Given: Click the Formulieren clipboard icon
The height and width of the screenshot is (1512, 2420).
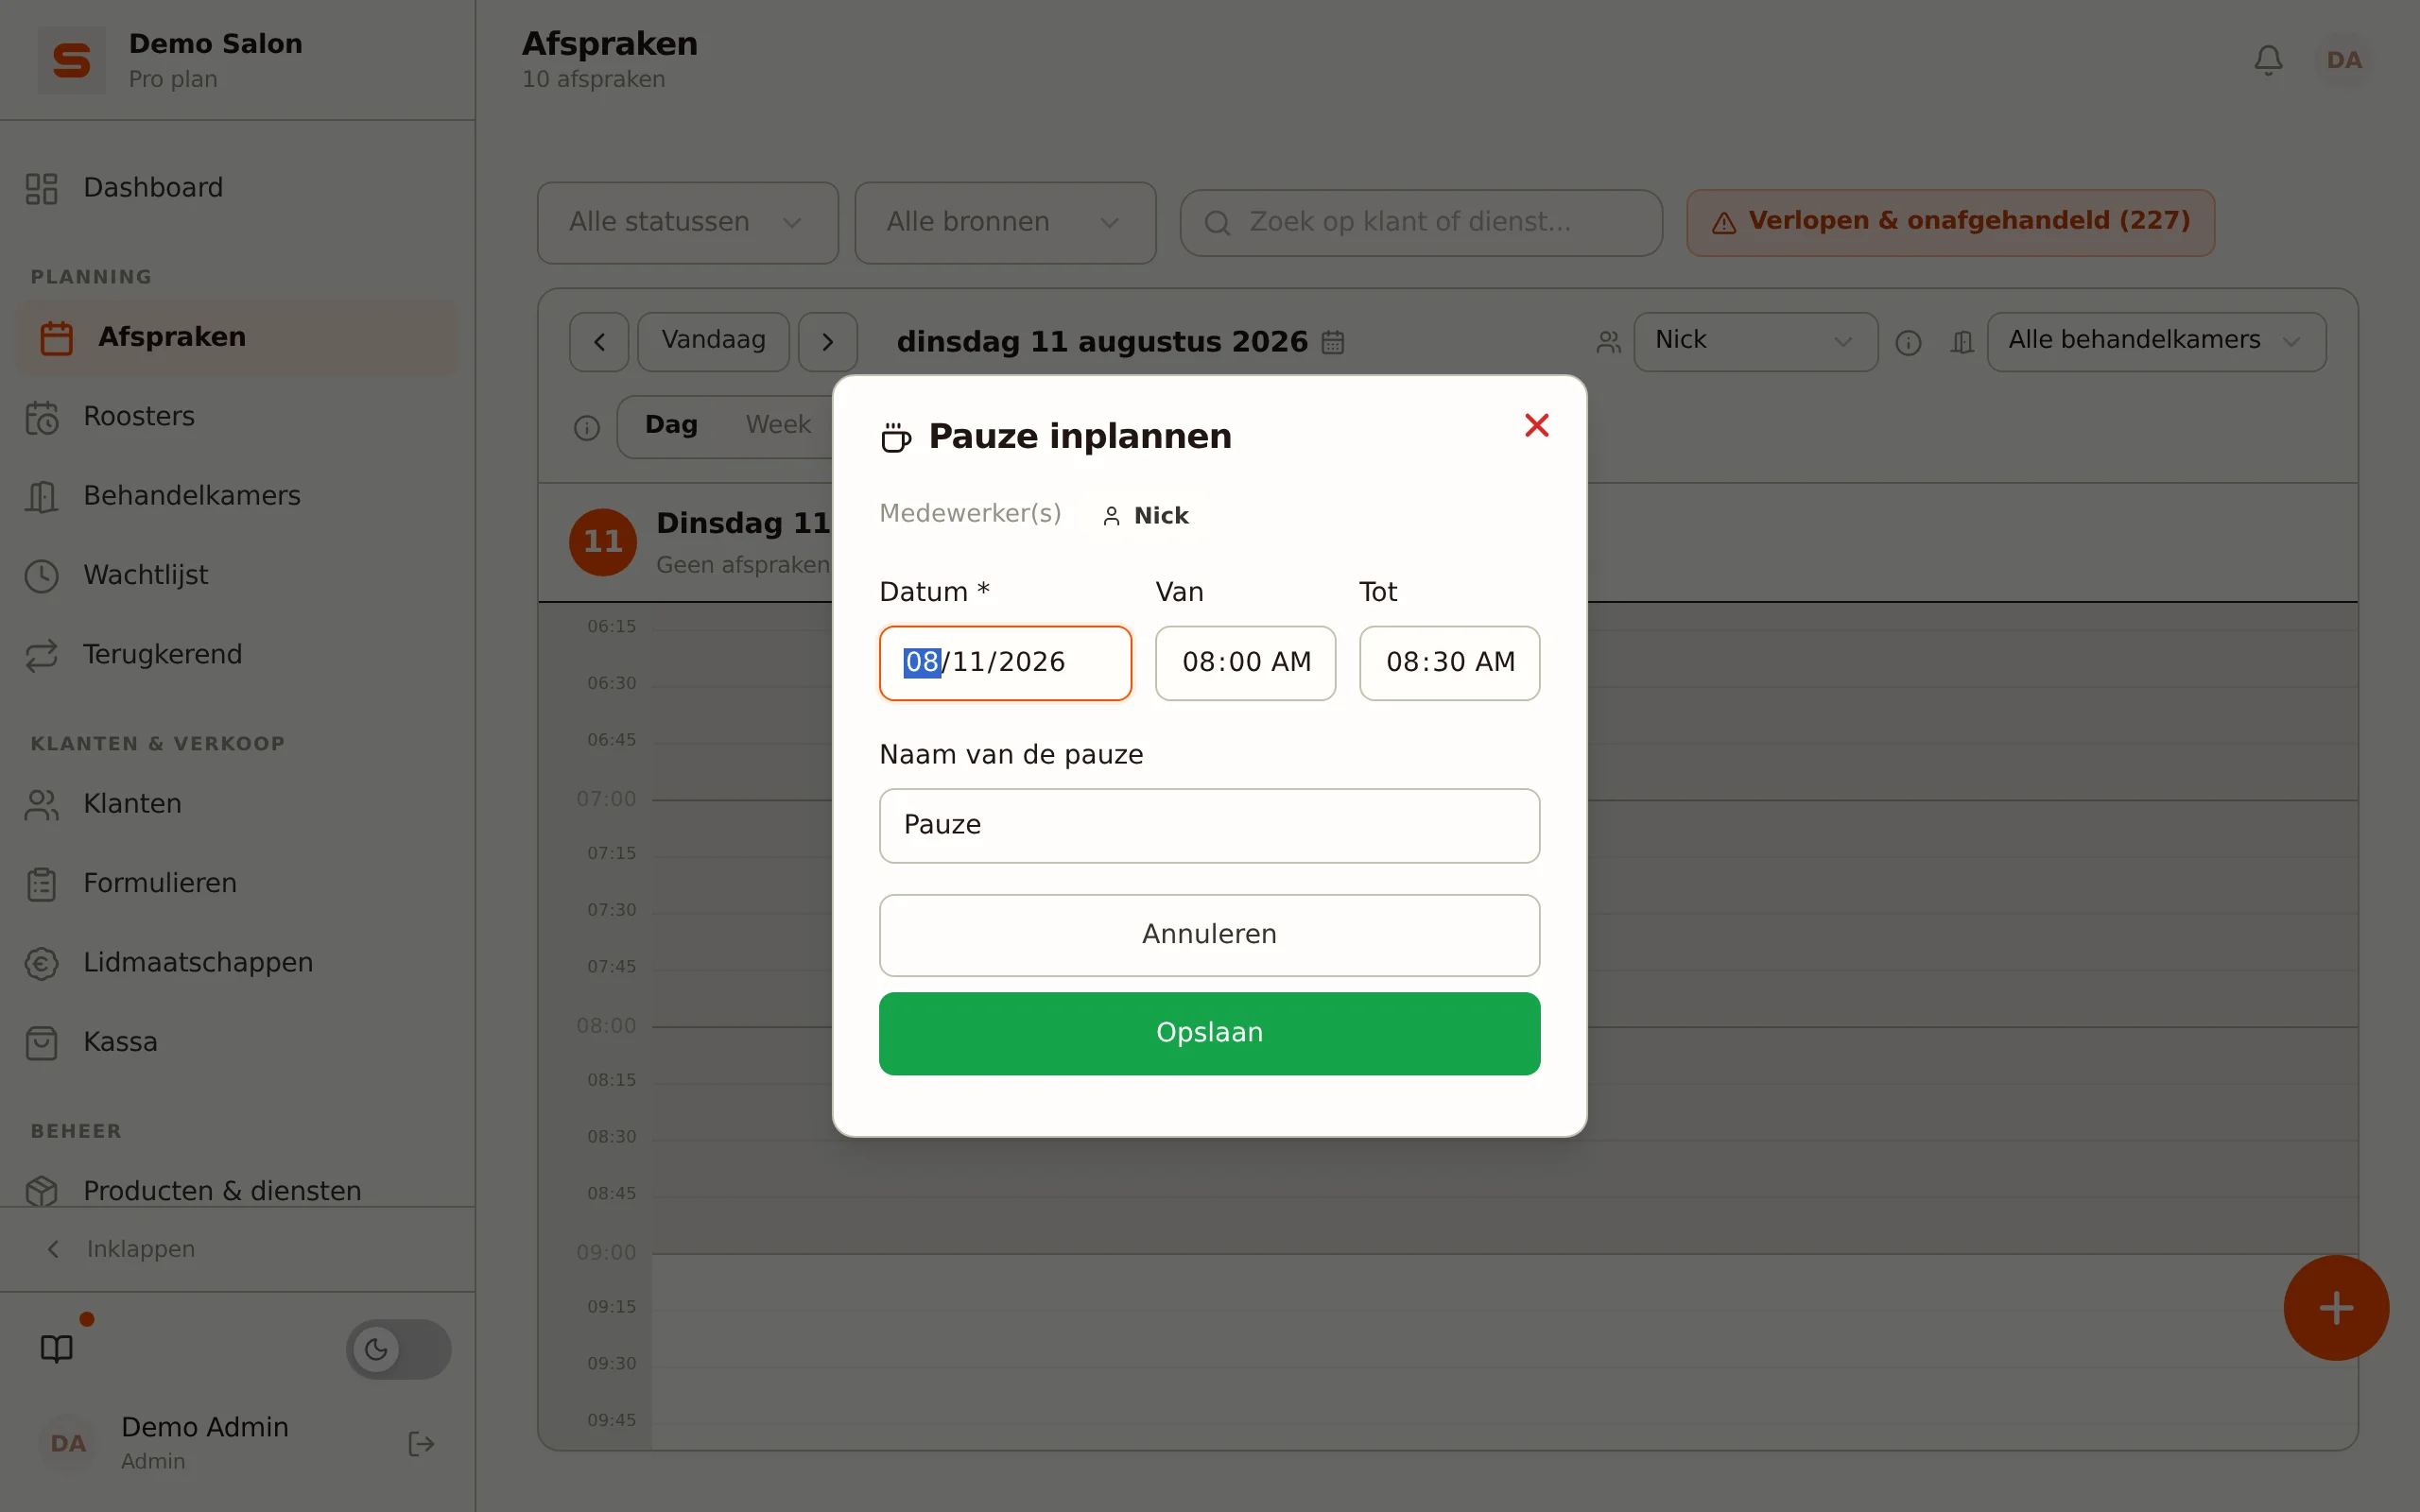Looking at the screenshot, I should 41,884.
